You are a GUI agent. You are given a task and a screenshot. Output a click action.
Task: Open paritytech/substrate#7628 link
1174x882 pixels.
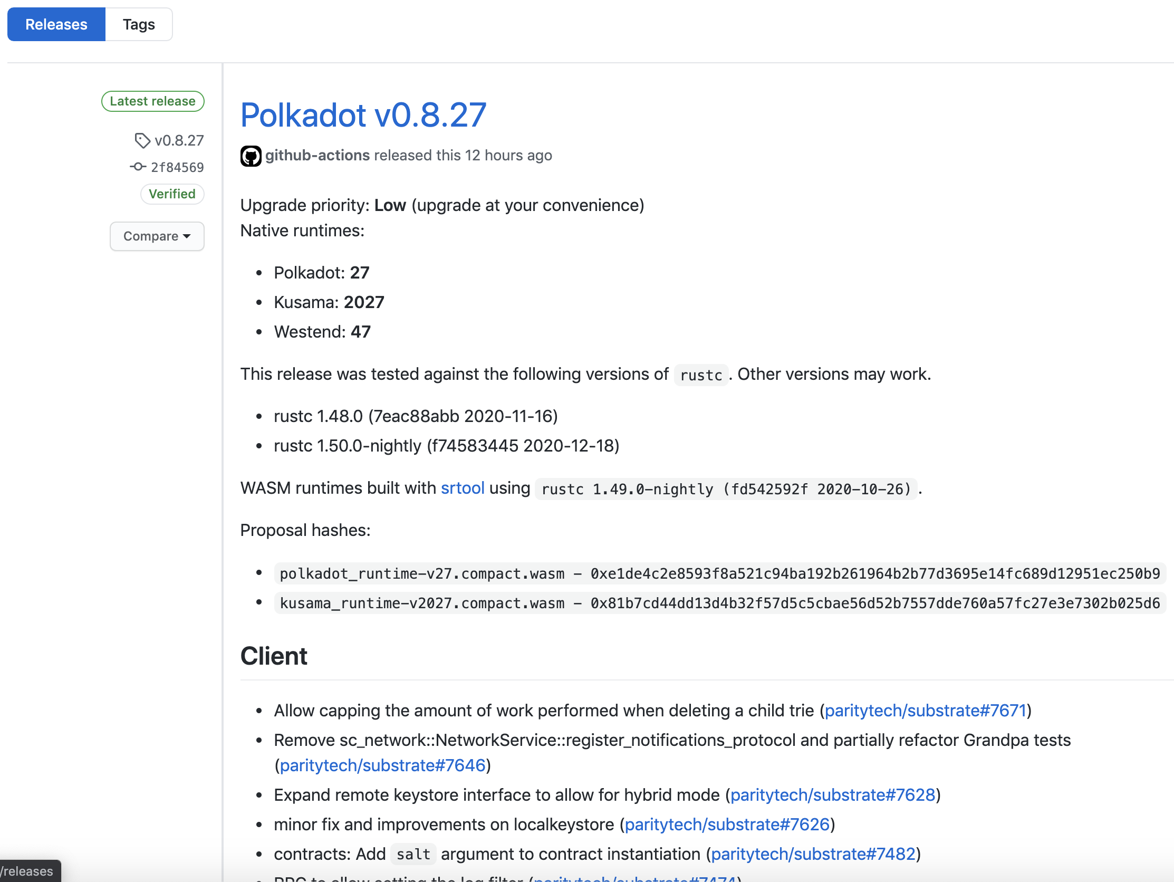(832, 795)
